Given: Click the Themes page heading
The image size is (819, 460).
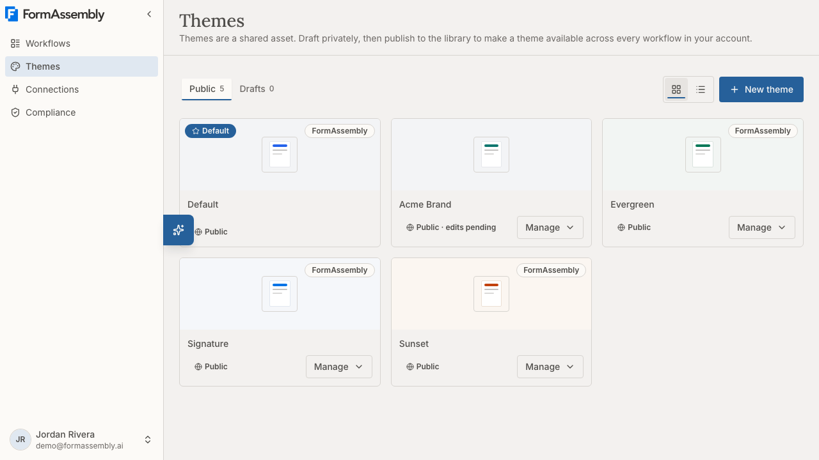Looking at the screenshot, I should click(212, 21).
